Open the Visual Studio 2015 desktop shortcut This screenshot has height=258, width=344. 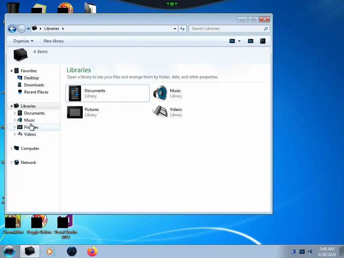click(66, 227)
